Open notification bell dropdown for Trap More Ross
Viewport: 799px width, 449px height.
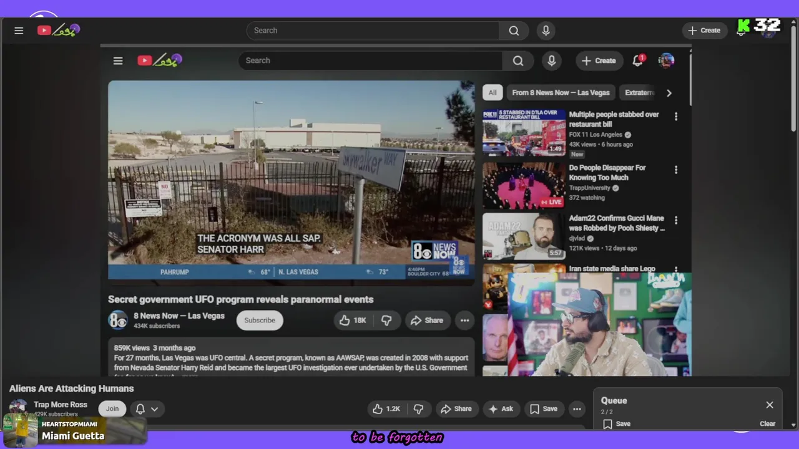147,409
